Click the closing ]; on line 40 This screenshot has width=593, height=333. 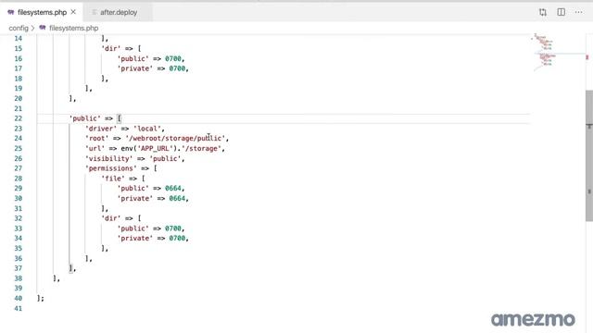tap(41, 298)
